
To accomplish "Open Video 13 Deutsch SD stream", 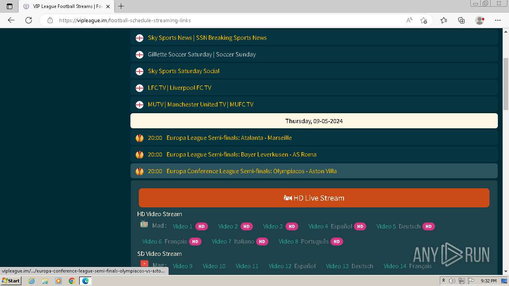I will pos(350,266).
